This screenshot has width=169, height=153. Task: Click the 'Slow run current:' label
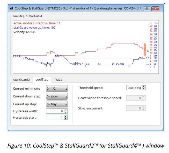[91, 108]
